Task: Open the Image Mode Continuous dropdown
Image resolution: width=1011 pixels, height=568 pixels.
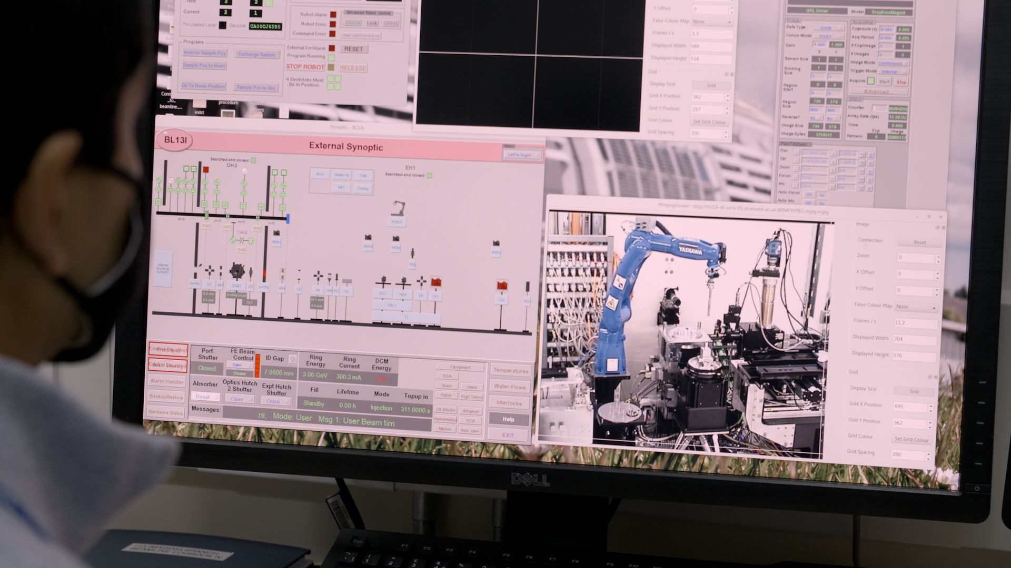Action: [x=894, y=63]
